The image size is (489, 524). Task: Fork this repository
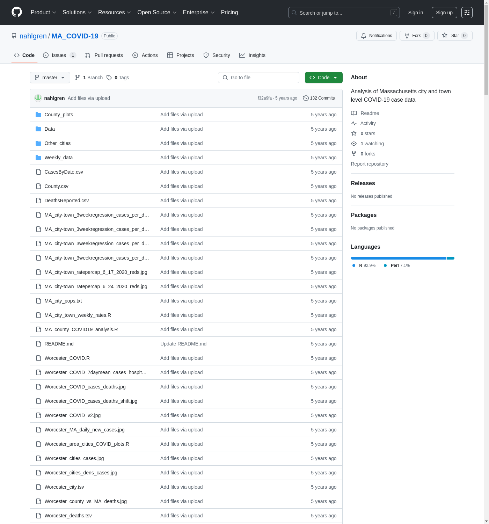tap(417, 36)
